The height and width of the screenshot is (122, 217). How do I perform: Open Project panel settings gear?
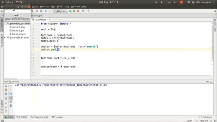point(24,20)
